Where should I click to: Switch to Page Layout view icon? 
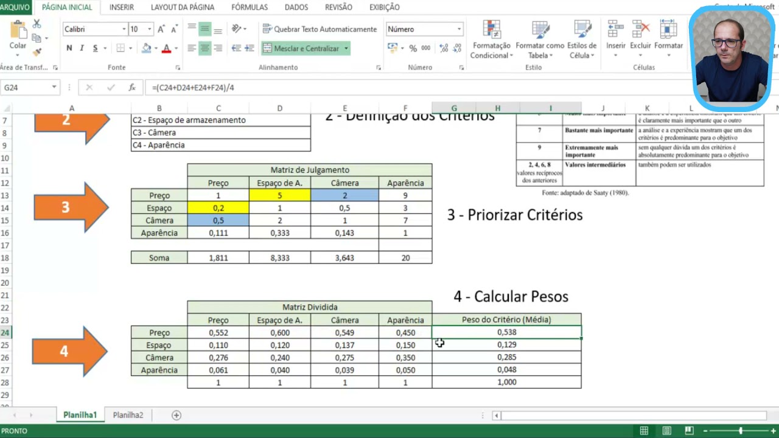coord(666,431)
